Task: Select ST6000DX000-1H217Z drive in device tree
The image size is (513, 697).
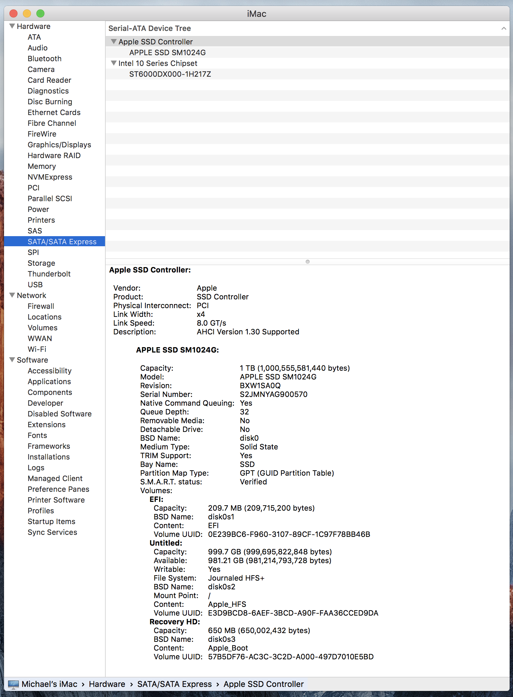Action: 170,74
